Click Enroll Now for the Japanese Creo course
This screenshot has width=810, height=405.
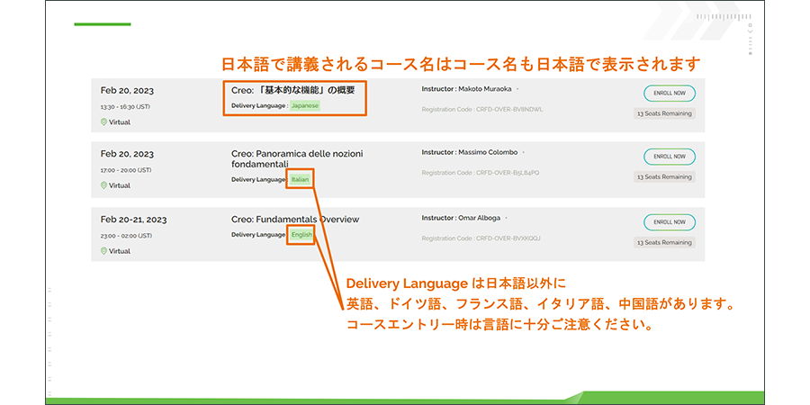[x=669, y=93]
